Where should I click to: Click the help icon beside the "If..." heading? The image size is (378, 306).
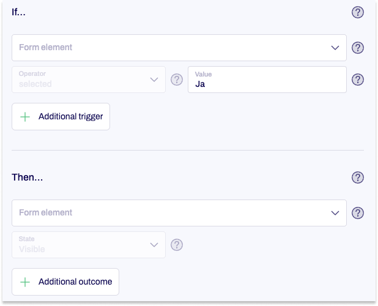pyautogui.click(x=358, y=12)
